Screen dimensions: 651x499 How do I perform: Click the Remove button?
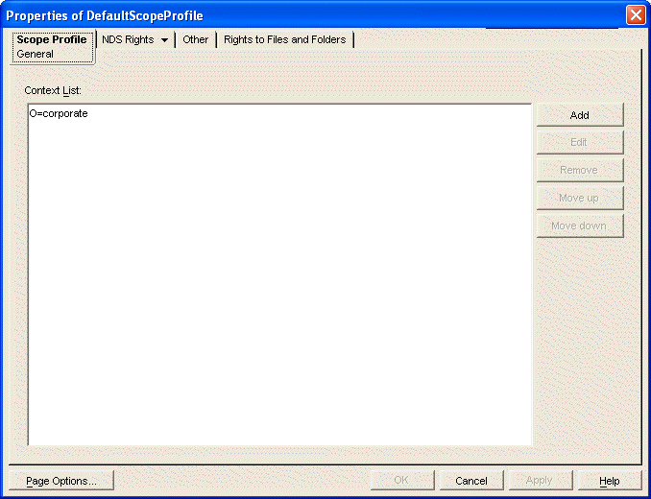pos(580,171)
